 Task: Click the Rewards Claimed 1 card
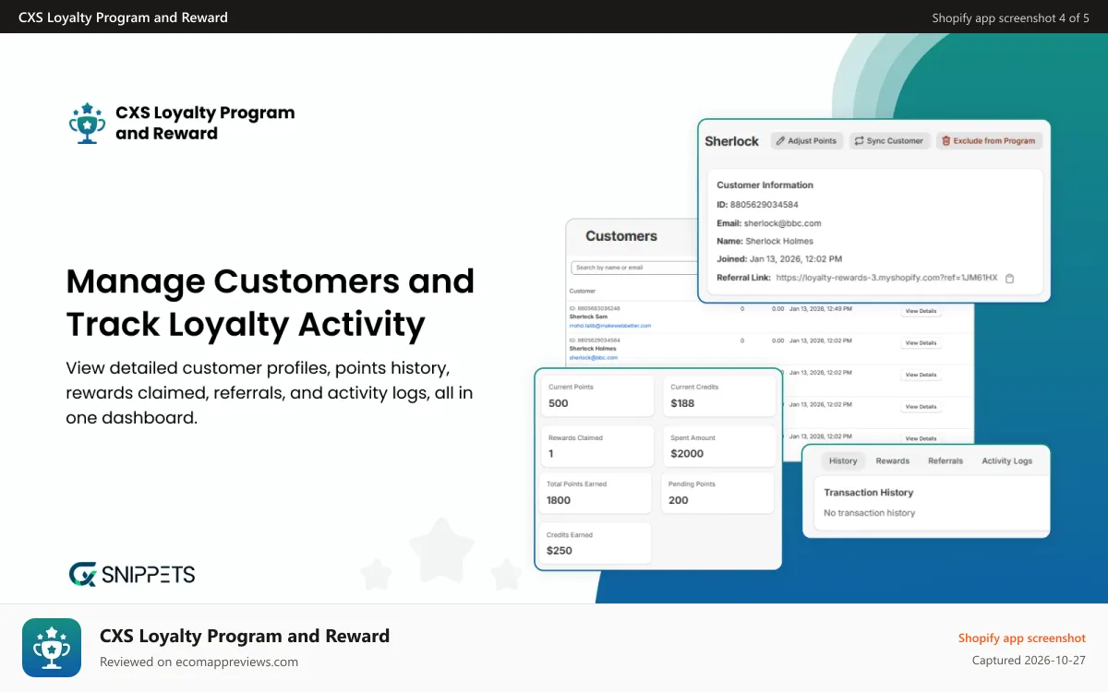[x=596, y=447]
